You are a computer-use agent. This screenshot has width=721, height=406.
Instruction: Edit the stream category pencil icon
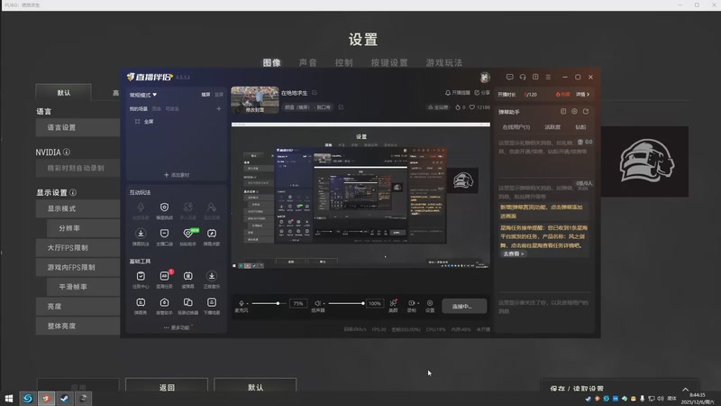click(342, 107)
